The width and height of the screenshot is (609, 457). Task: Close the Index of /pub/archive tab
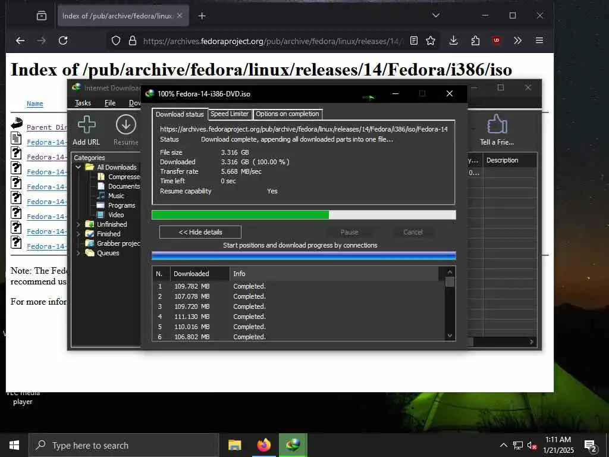click(x=180, y=15)
